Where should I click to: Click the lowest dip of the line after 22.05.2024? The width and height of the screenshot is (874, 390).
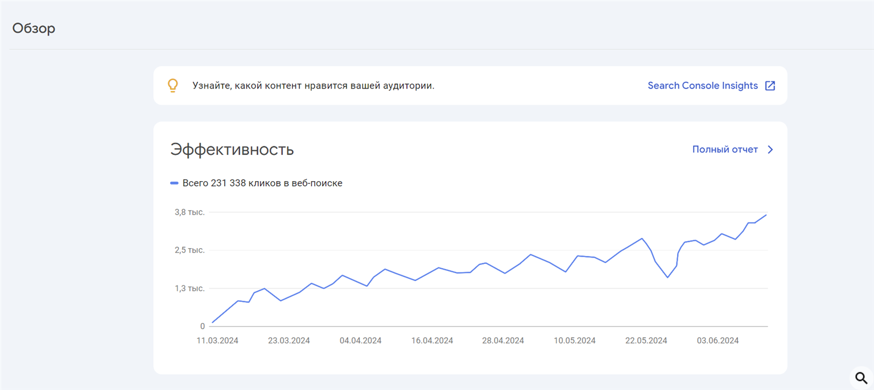(x=667, y=277)
